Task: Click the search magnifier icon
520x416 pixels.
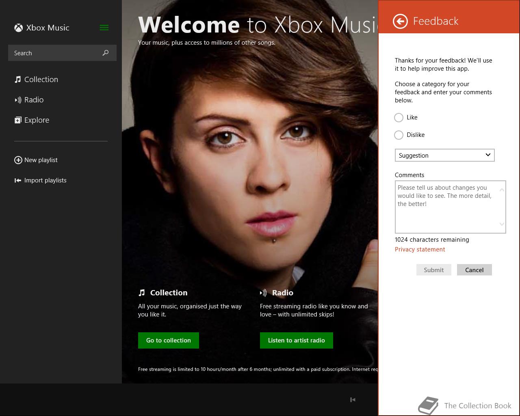Action: pyautogui.click(x=106, y=53)
